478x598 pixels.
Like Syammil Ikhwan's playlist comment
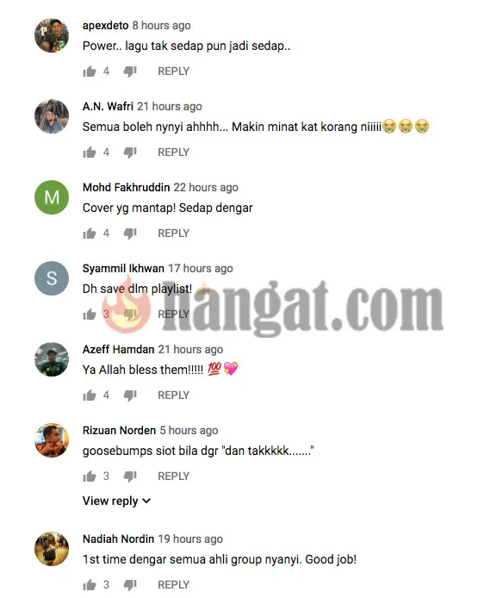[x=90, y=315]
